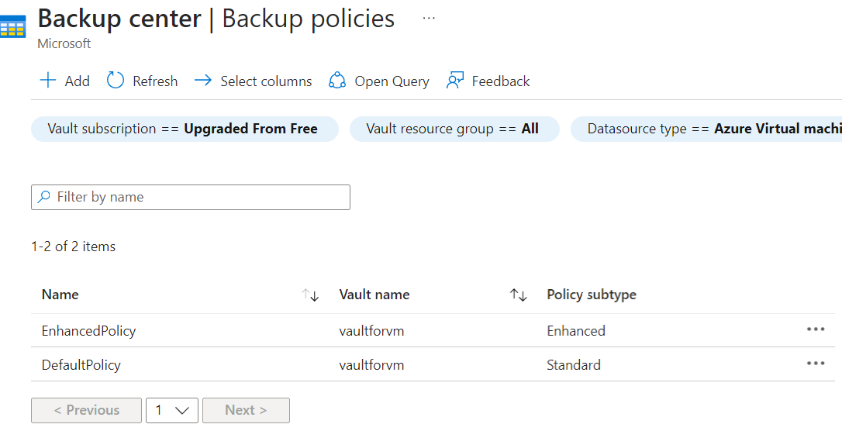The width and height of the screenshot is (842, 431).
Task: Click the Next page button
Action: (x=246, y=411)
